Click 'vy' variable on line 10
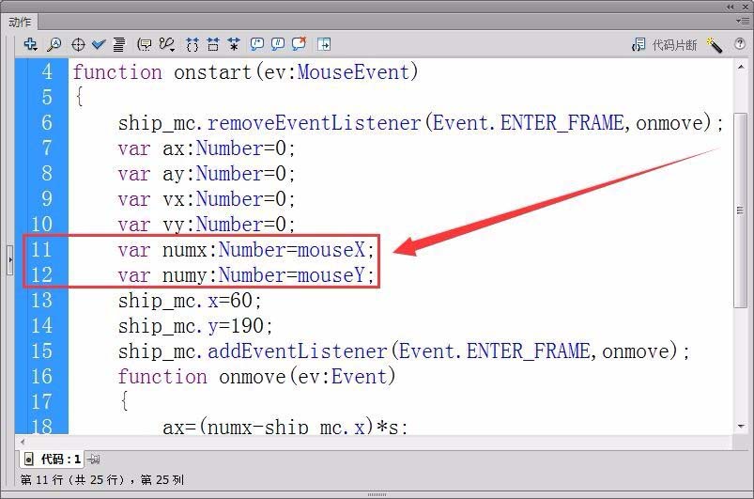Screen dimensions: 754x499 point(174,226)
